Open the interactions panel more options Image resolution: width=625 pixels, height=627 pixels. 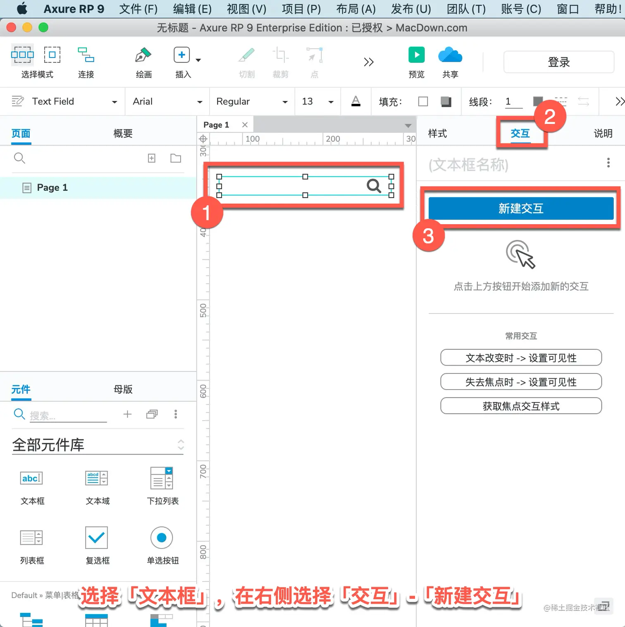click(x=608, y=163)
